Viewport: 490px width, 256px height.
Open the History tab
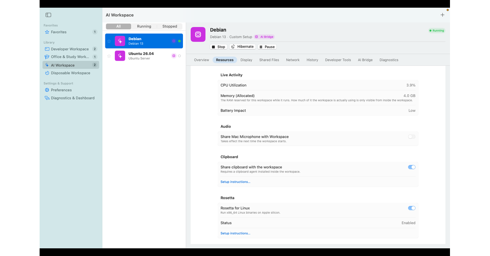pyautogui.click(x=312, y=60)
